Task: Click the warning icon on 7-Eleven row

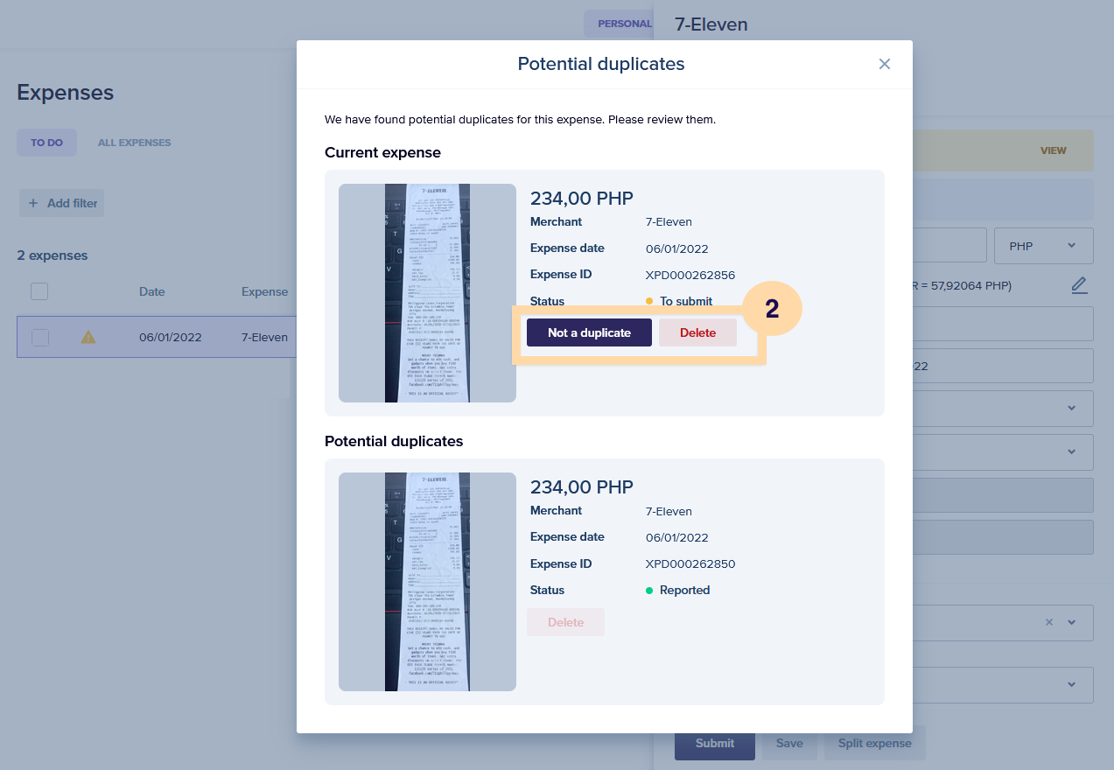Action: [x=88, y=337]
